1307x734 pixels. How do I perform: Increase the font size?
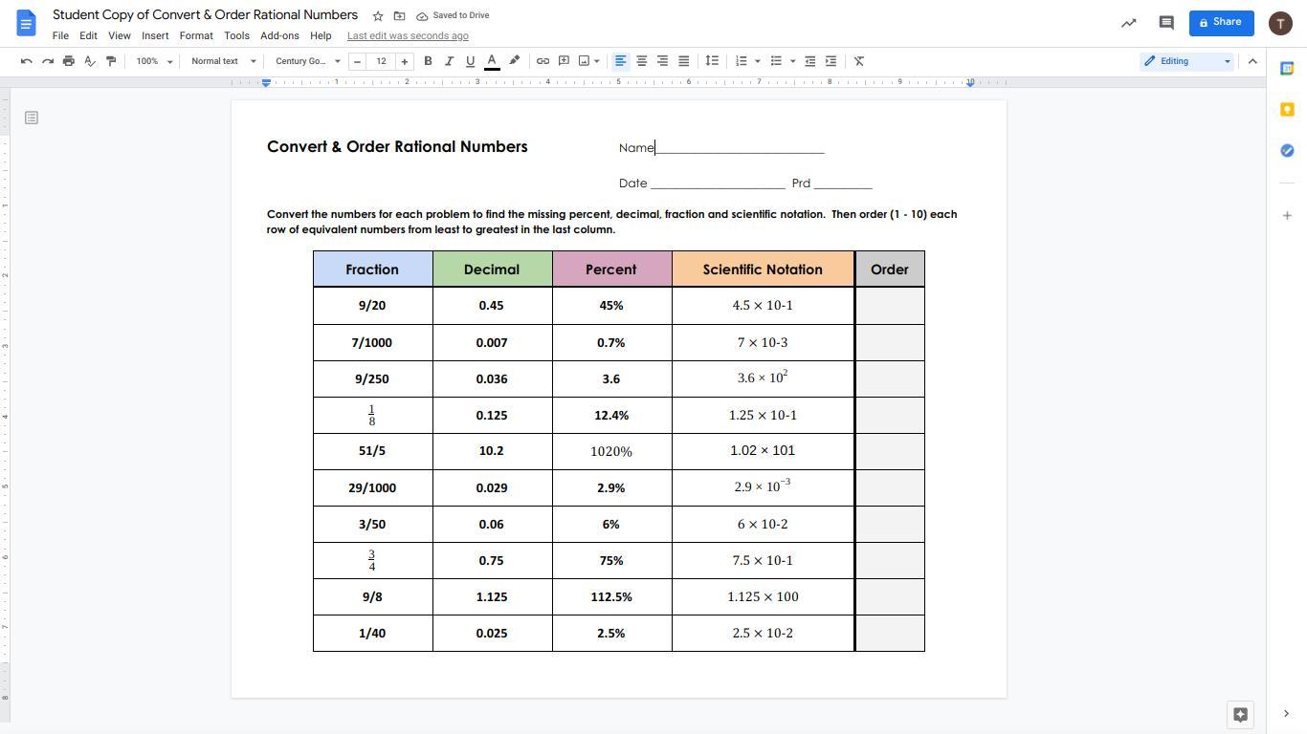tap(405, 61)
